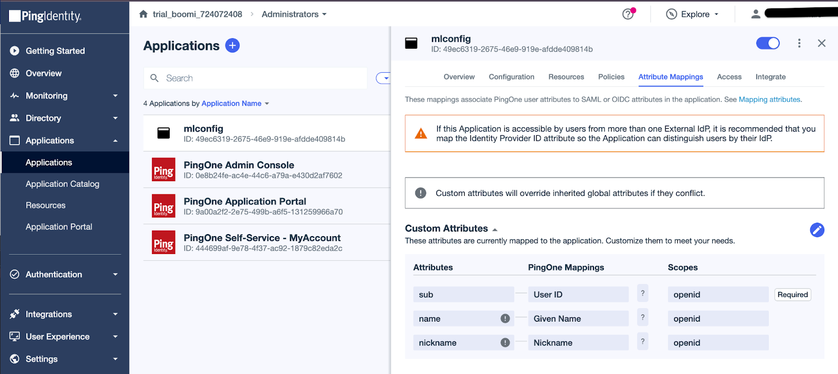Click the question mark beside User ID mapping
Screen dimensions: 838x374
643,294
